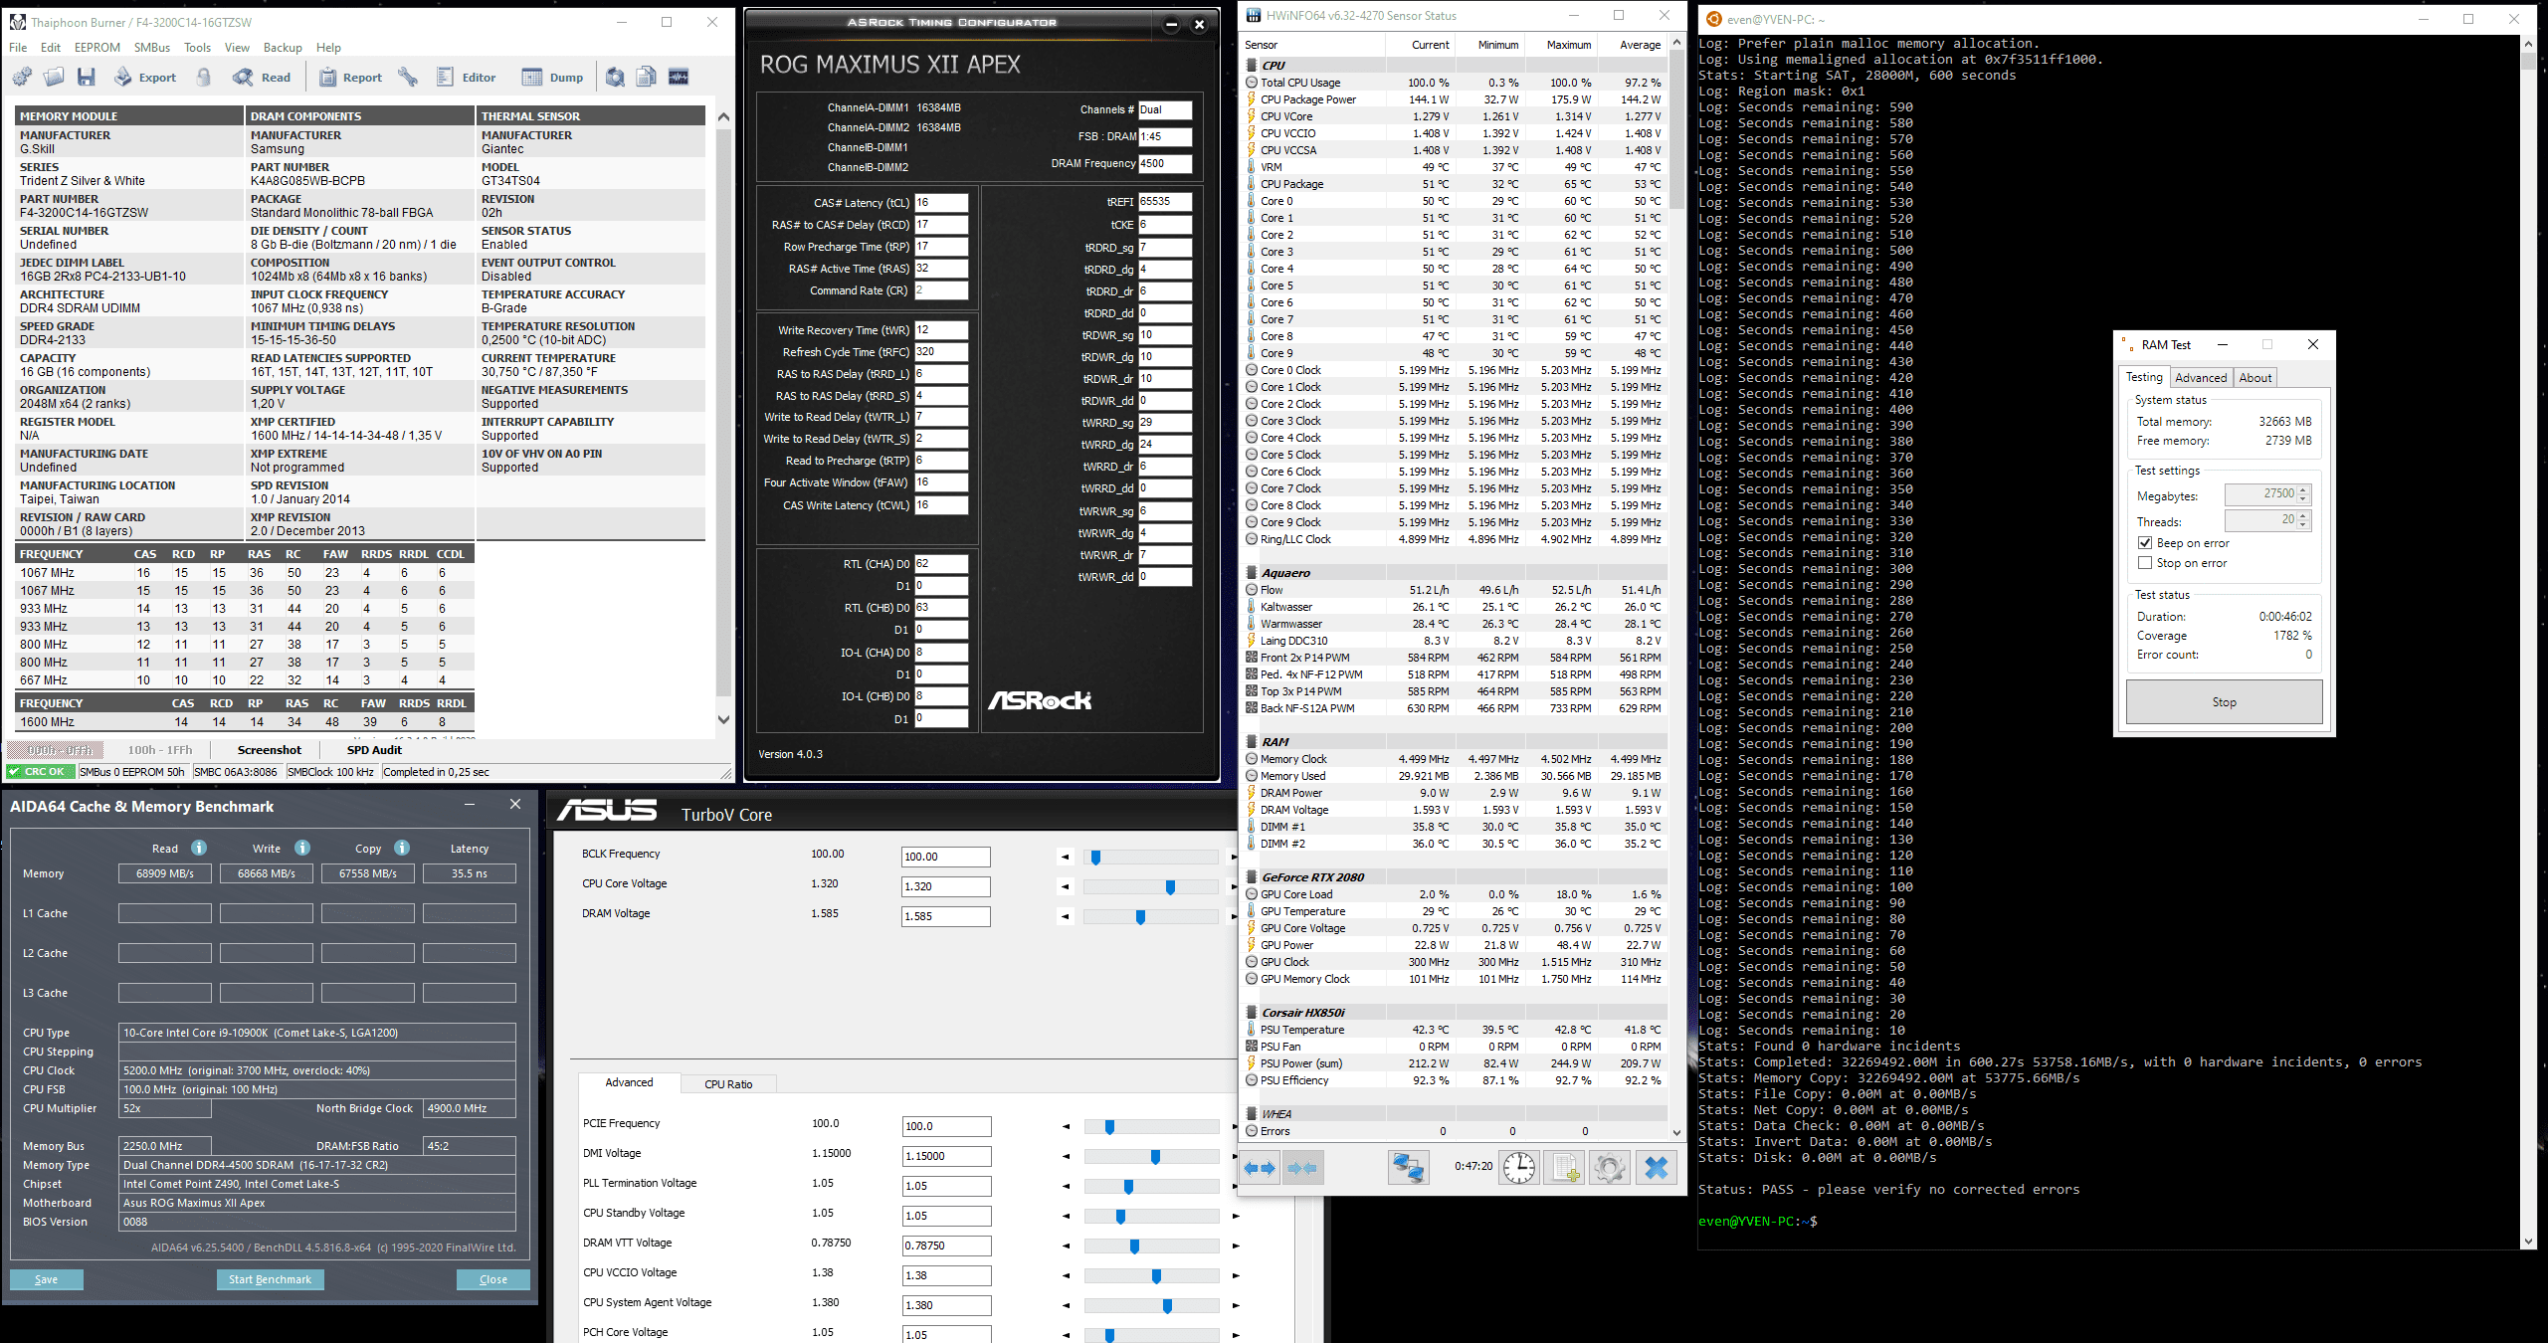2548x1343 pixels.
Task: Click the Close button in AIDA64 benchmark
Action: point(492,1279)
